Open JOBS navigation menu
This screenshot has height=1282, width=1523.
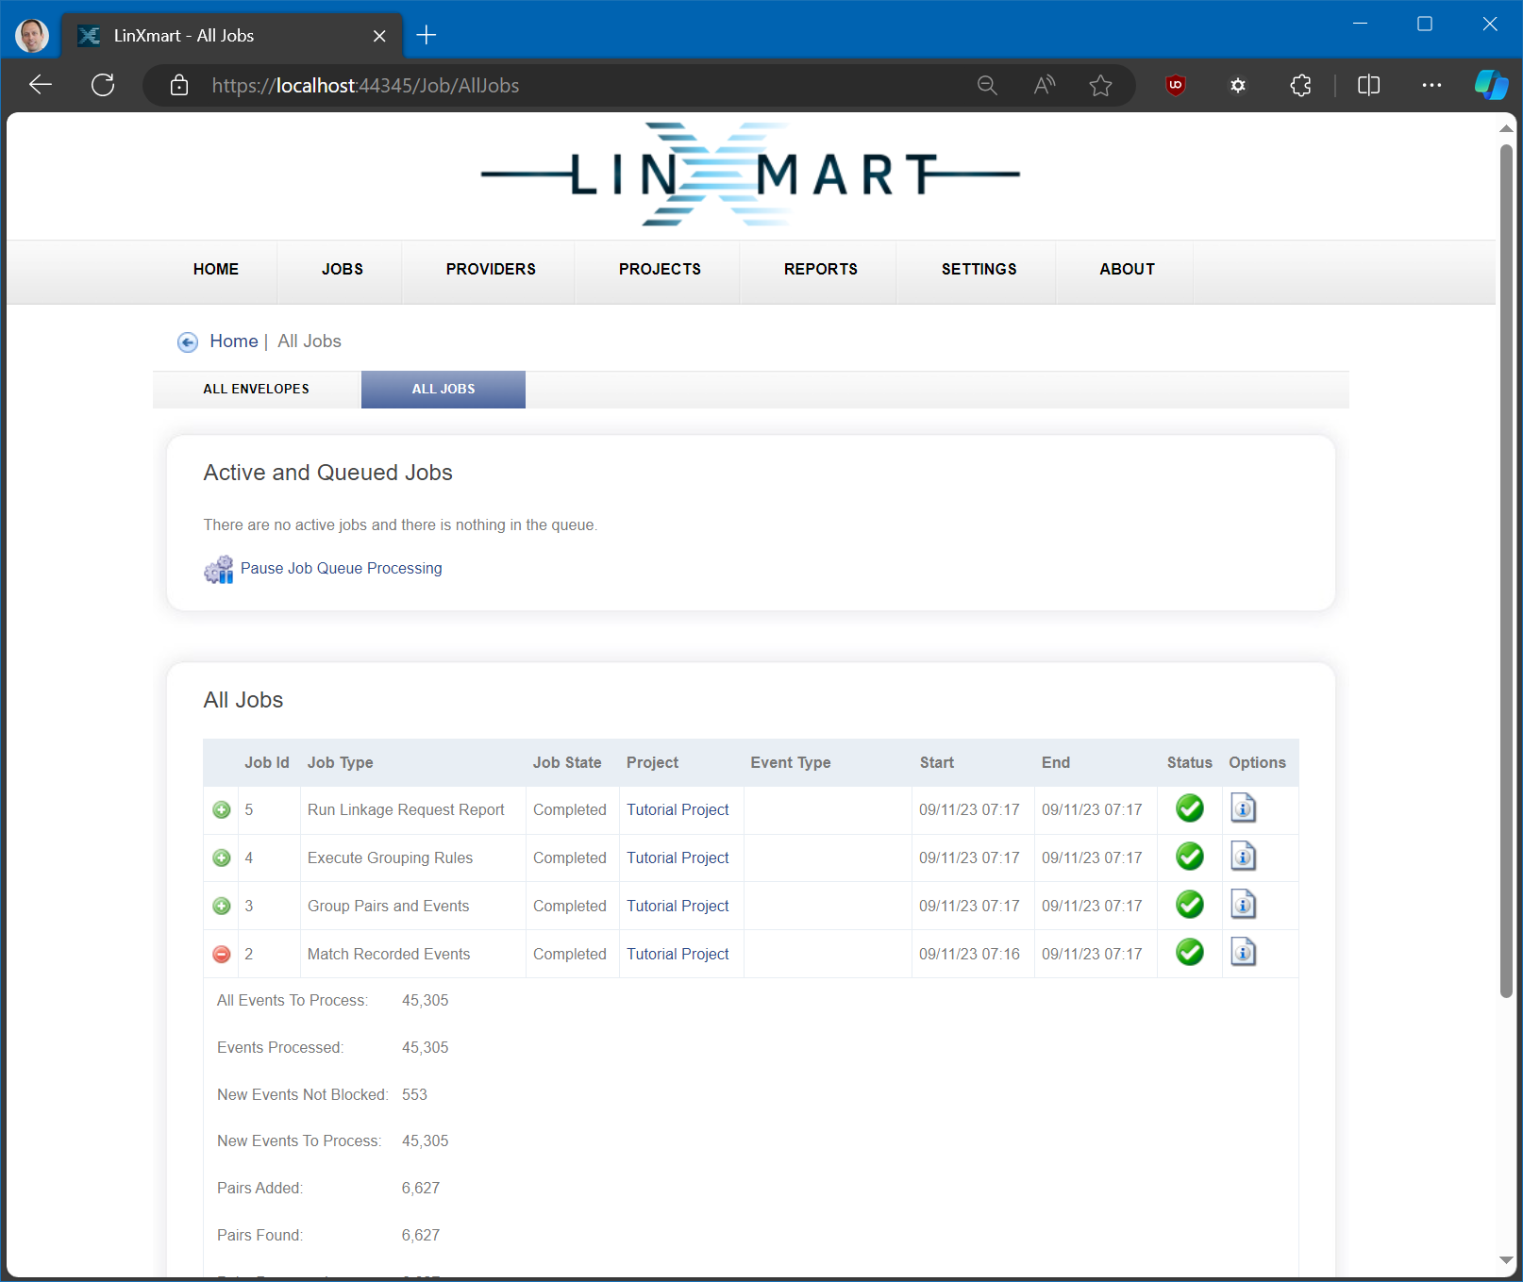click(343, 270)
